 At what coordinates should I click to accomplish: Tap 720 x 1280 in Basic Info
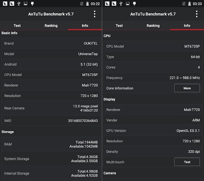point(89,96)
